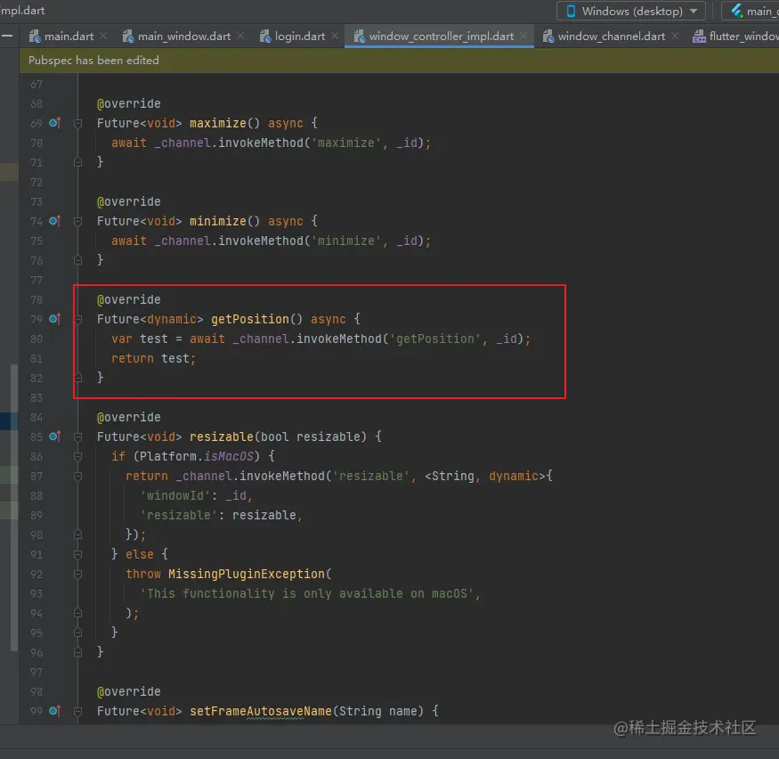The height and width of the screenshot is (759, 779).
Task: Switch to the main_window.dart tab
Action: [x=183, y=37]
